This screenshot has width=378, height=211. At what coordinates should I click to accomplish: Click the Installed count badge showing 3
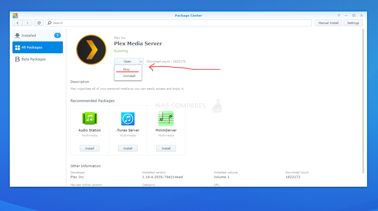(58, 36)
